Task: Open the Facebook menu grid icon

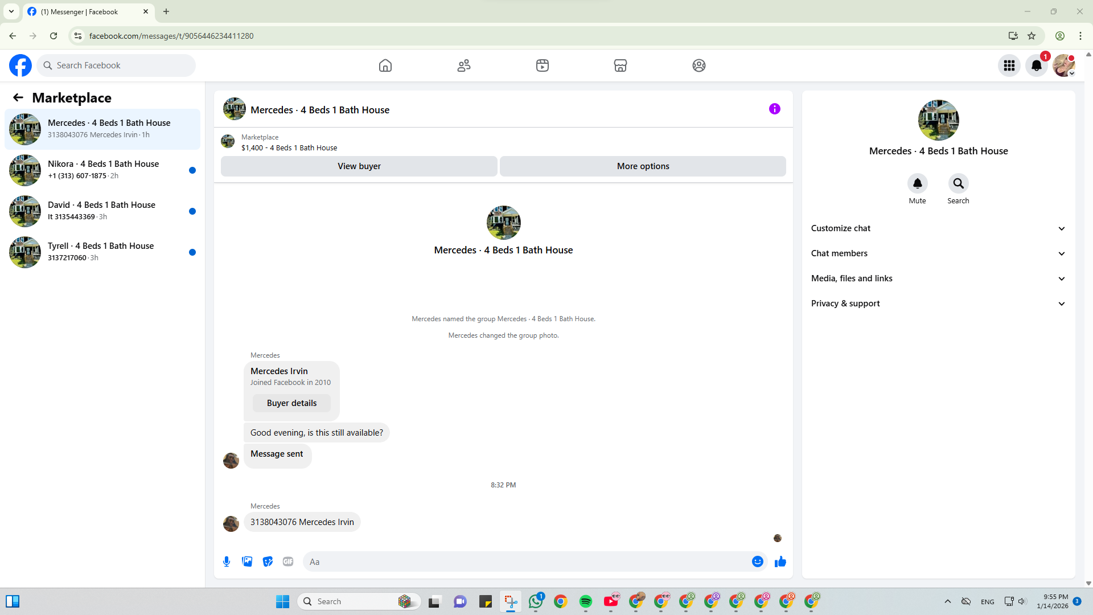Action: click(1009, 65)
